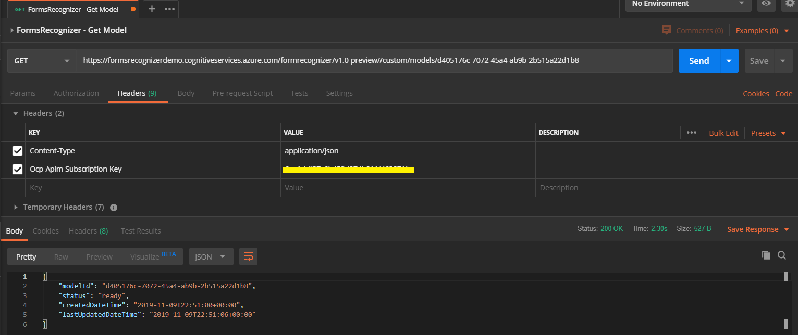Click the "lastUpdatedDateTime" response line
The height and width of the screenshot is (335, 798).
(157, 314)
